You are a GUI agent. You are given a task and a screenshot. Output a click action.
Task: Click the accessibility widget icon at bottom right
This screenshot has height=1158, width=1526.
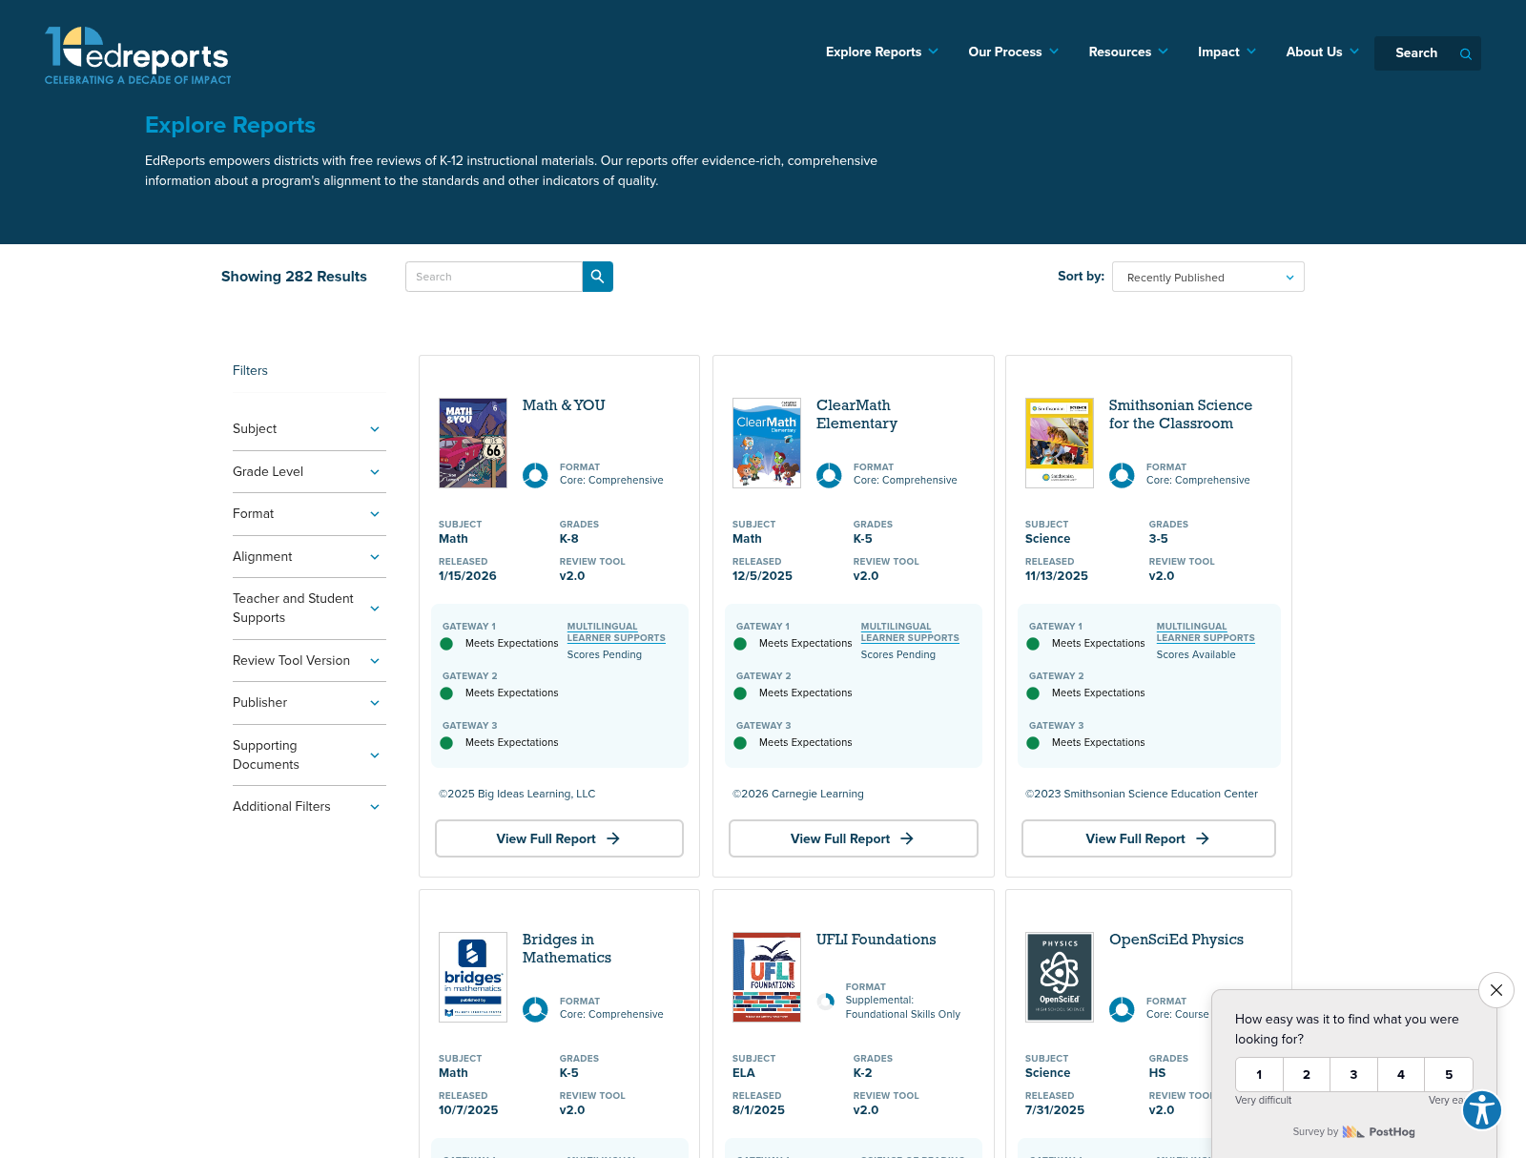tap(1481, 1110)
